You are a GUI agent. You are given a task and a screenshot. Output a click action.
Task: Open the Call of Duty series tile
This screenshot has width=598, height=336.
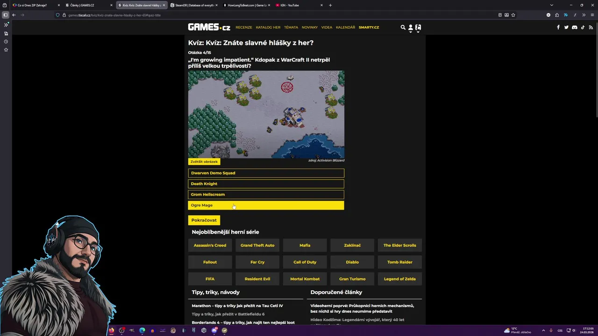point(305,262)
